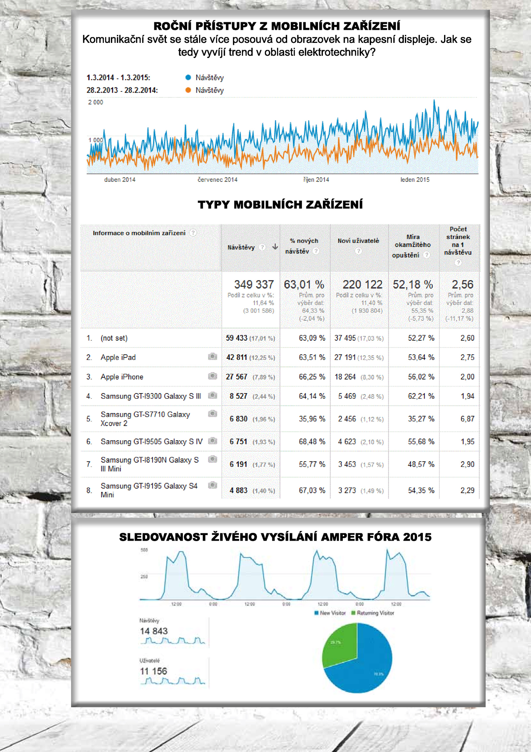
Task: Click heading 'TYPY MOBILNÍCH ZAŘÍZENÍ'
Action: click(280, 205)
